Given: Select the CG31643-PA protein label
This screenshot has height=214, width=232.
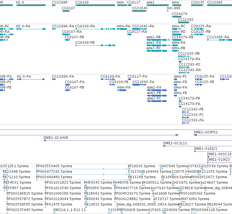Looking at the screenshot, I should point(143,82).
